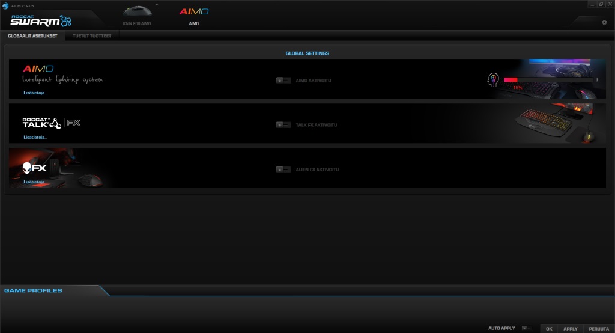Click the AIMO head lightbulb icon

coord(493,80)
